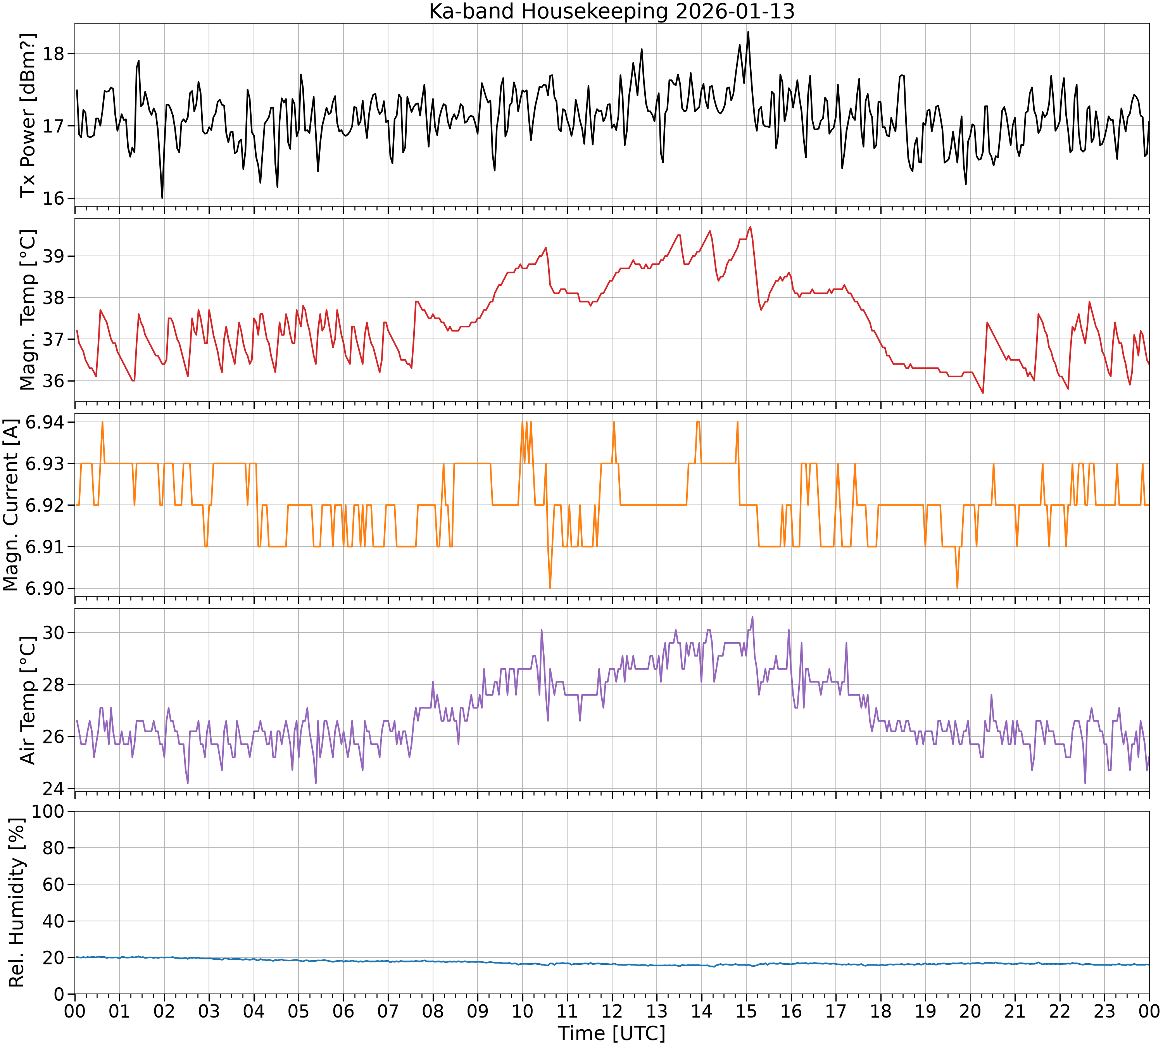This screenshot has height=1047, width=1163.
Task: Click the orange current dip to 6.90 near 10:40
Action: point(550,587)
